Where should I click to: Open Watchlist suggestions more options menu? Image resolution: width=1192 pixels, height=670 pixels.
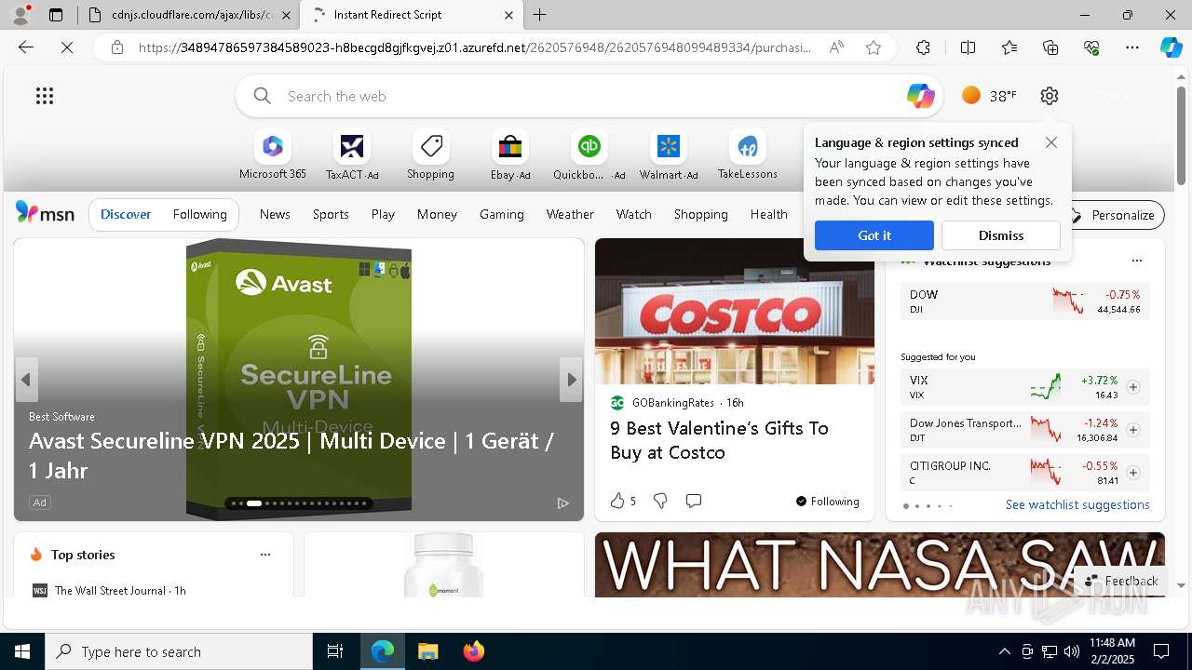coord(1136,261)
